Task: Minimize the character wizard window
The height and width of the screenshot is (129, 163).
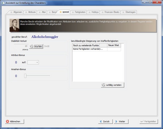Action: [145, 2]
